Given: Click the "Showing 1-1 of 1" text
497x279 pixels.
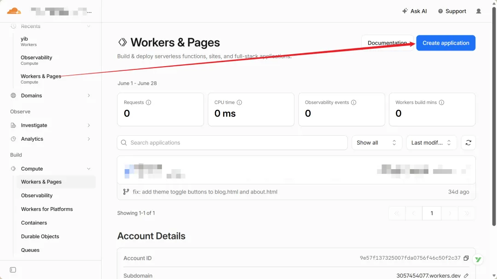Looking at the screenshot, I should tap(136, 213).
